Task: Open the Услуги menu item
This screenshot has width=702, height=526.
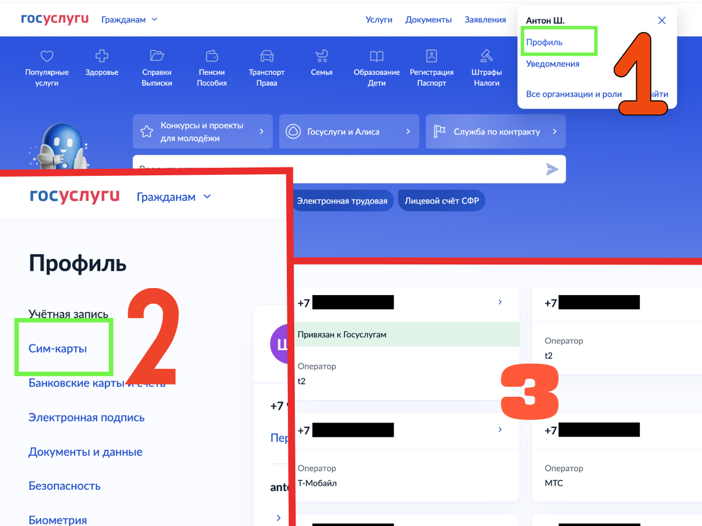Action: tap(379, 19)
